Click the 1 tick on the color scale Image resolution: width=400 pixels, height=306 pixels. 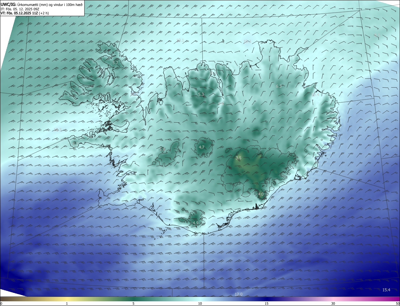click(x=67, y=303)
